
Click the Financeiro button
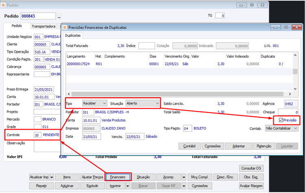point(118,177)
